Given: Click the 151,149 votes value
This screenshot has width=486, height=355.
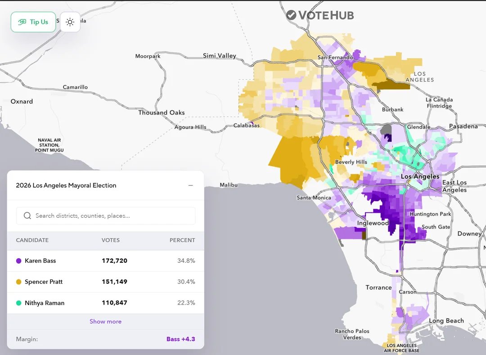Looking at the screenshot, I should coord(115,282).
